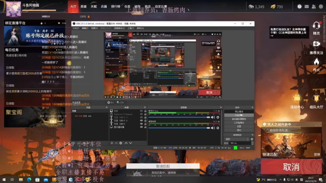The height and width of the screenshot is (183, 326).
Task: Open second mixer channel gear settings
Action: point(218,128)
